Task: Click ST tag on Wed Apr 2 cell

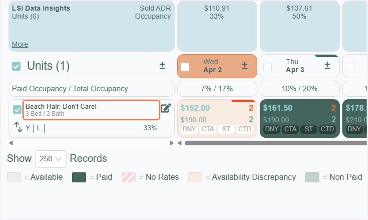Action: (226, 129)
